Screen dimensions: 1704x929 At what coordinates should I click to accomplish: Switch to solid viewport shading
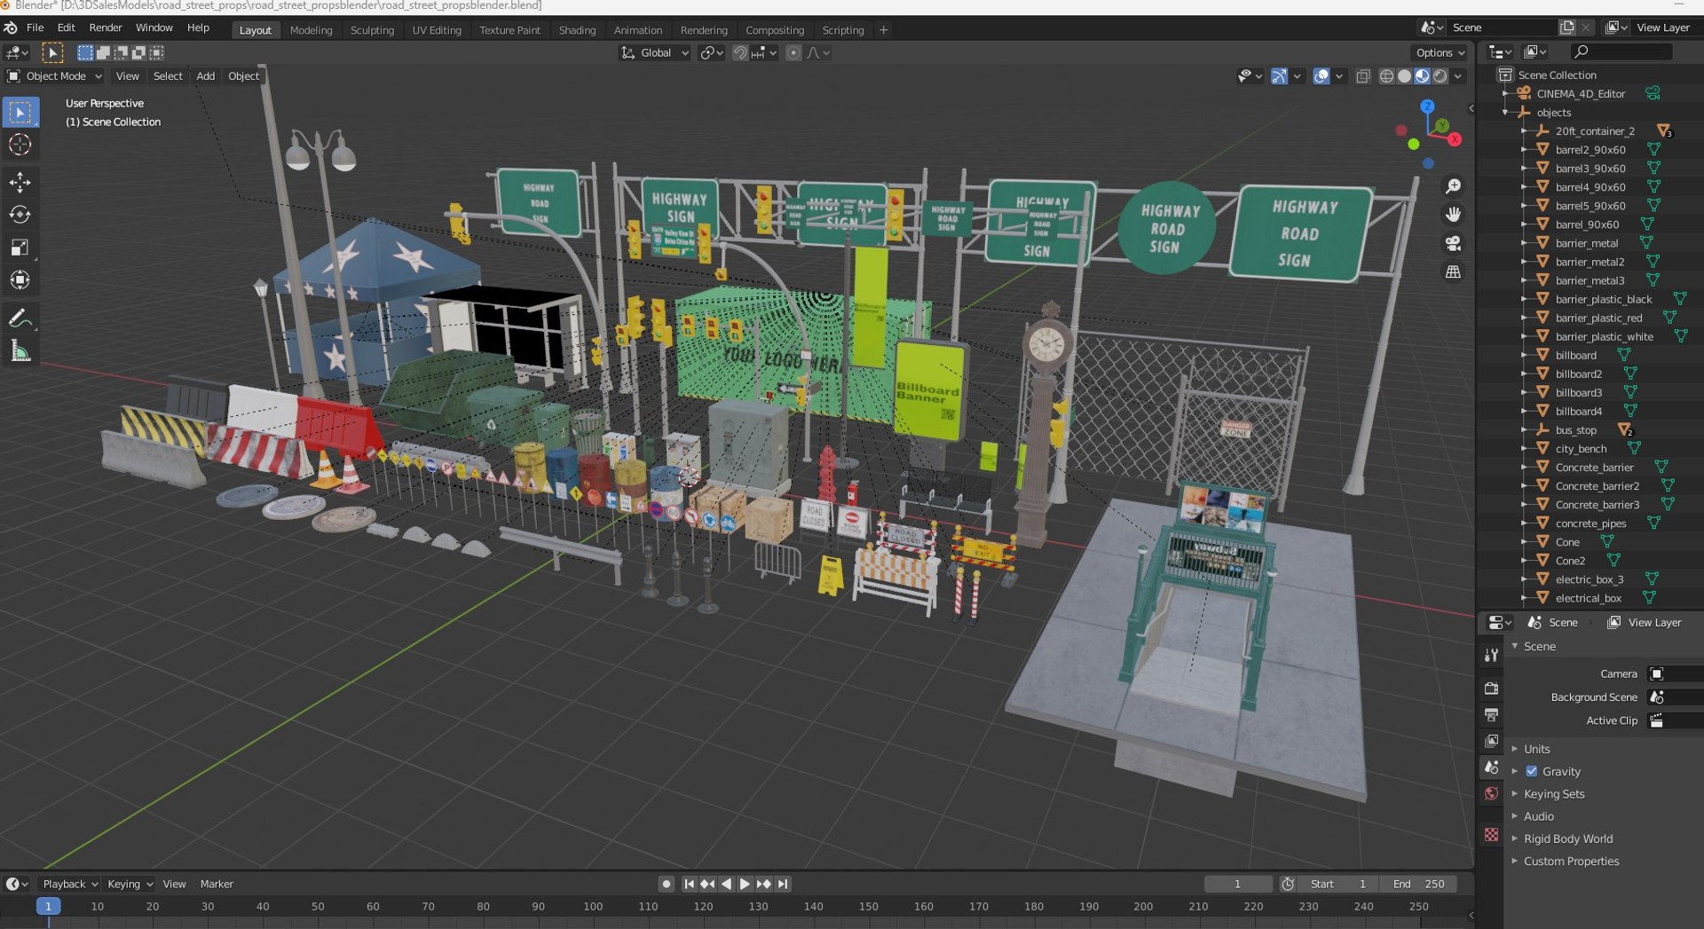click(x=1404, y=76)
